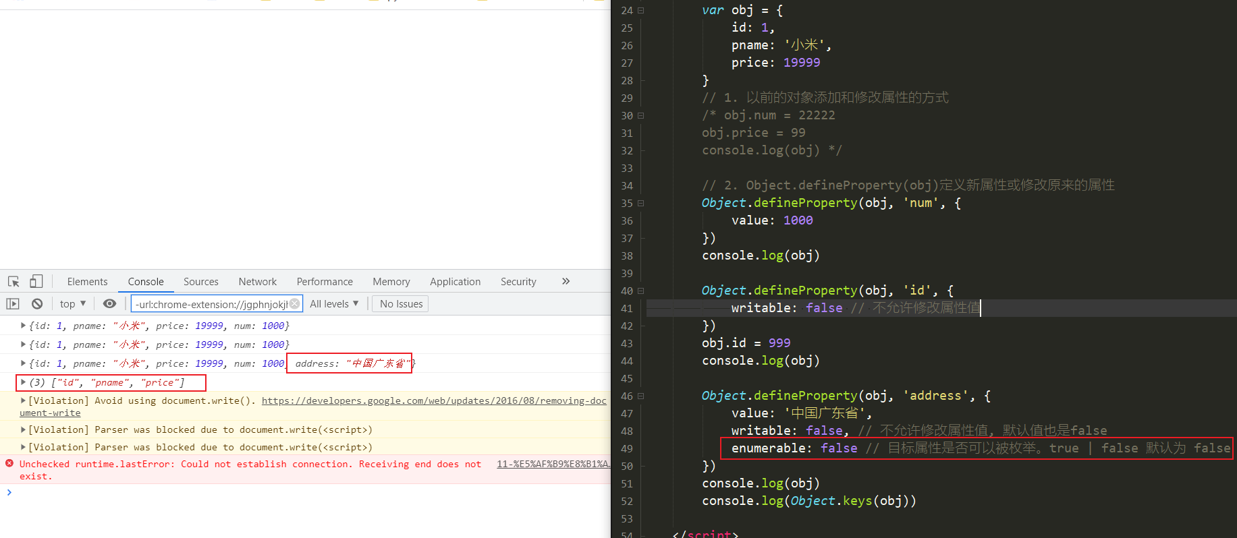
Task: Open the 11-%E5%AF%B9 source file link
Action: [x=553, y=464]
